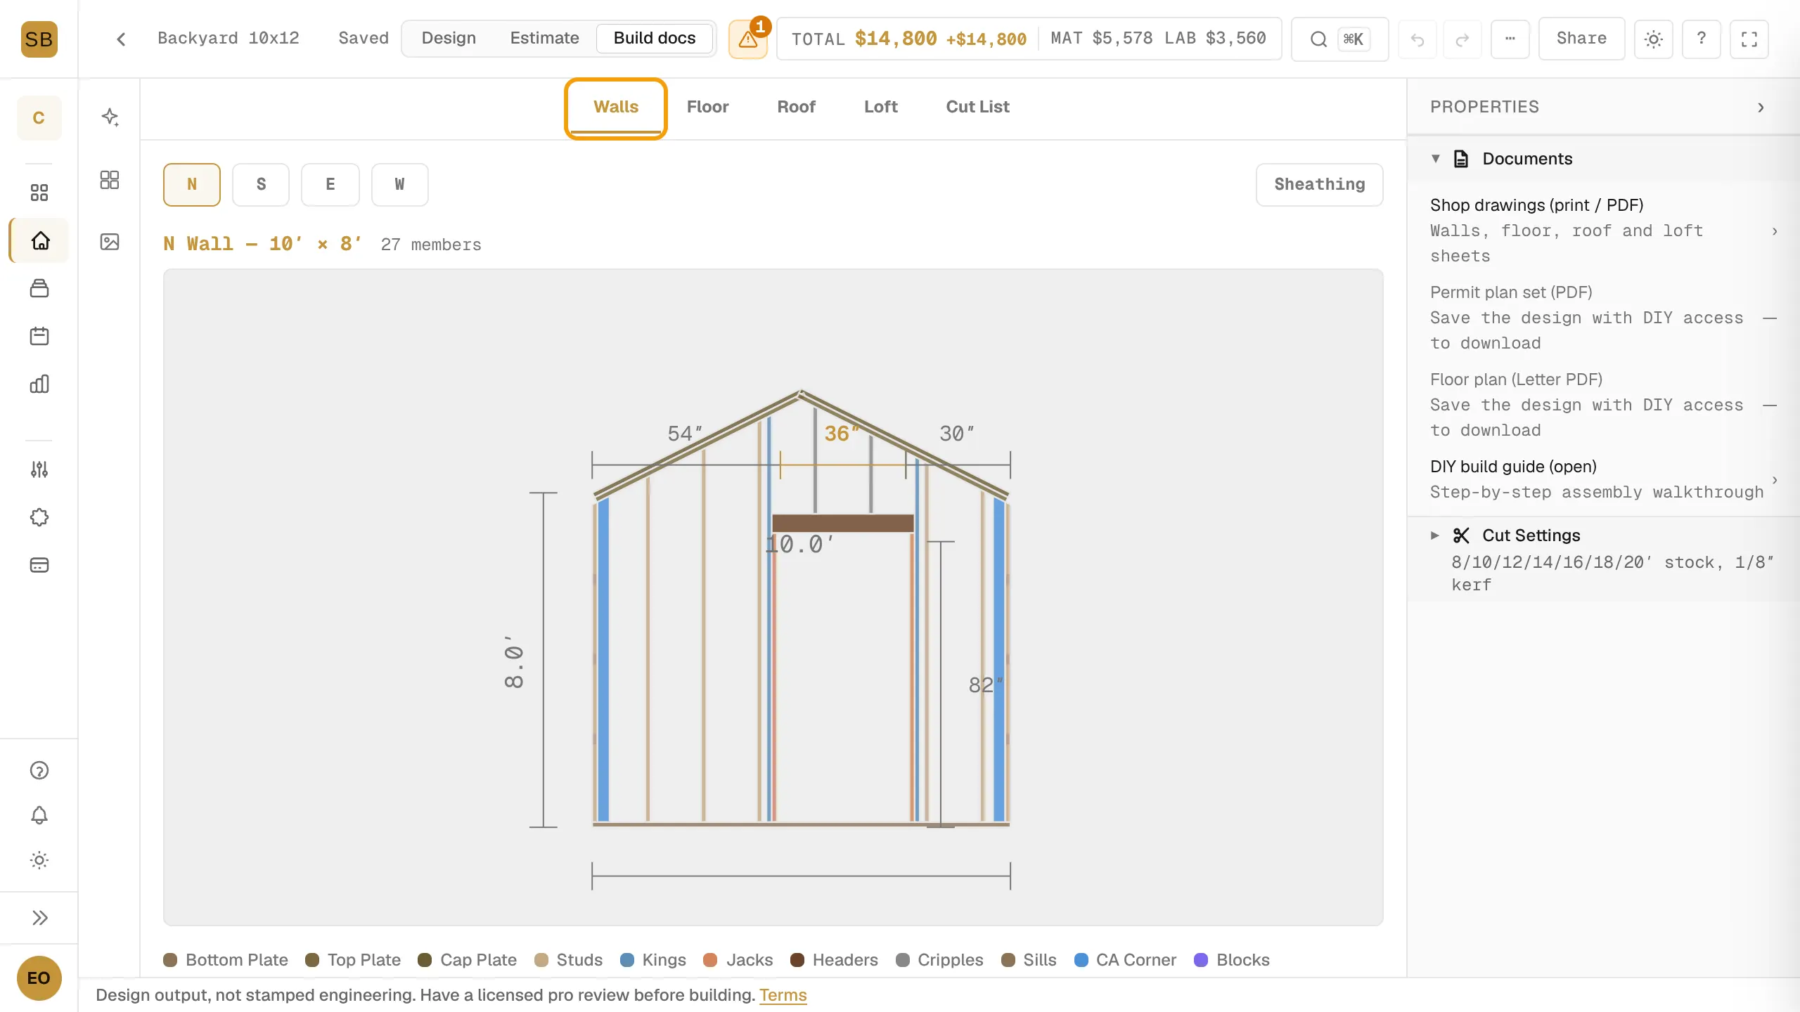Switch to Estimate mode

pos(544,39)
